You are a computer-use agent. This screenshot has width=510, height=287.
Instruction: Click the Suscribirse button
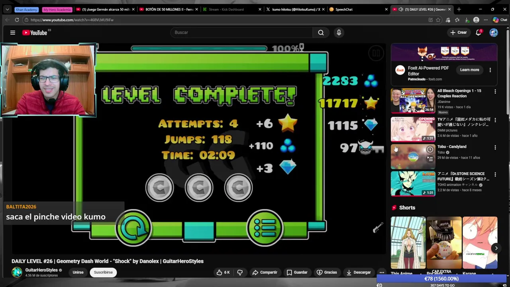103,272
